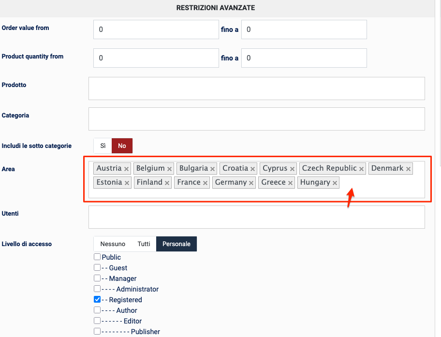Select No for include subcategories
The height and width of the screenshot is (337, 441).
pos(122,146)
